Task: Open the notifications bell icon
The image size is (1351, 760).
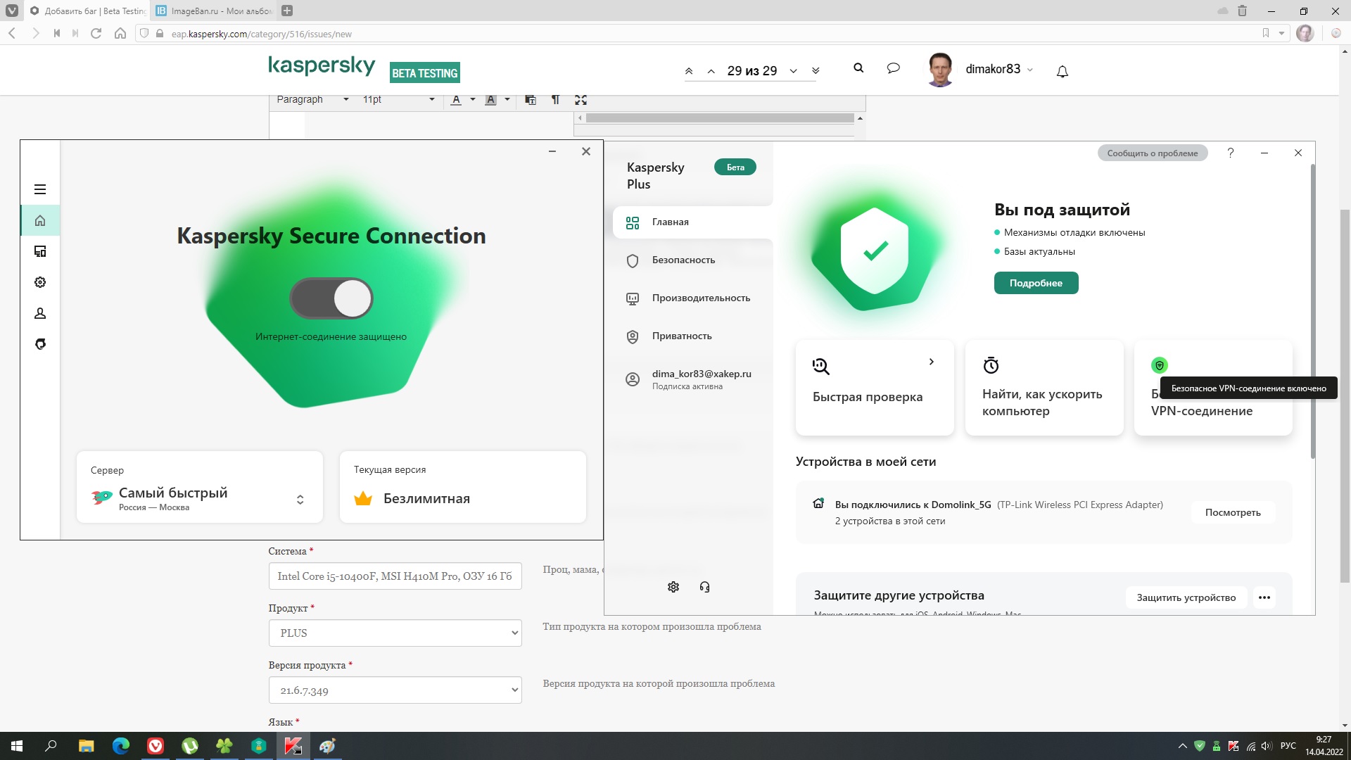Action: [1063, 71]
